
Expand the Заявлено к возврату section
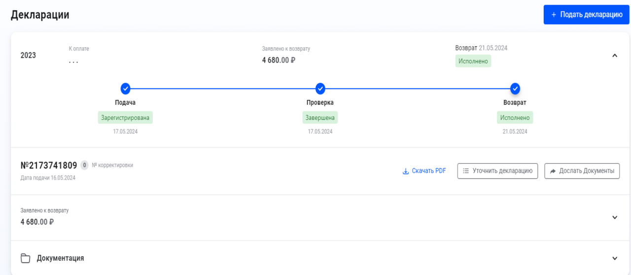pos(615,217)
